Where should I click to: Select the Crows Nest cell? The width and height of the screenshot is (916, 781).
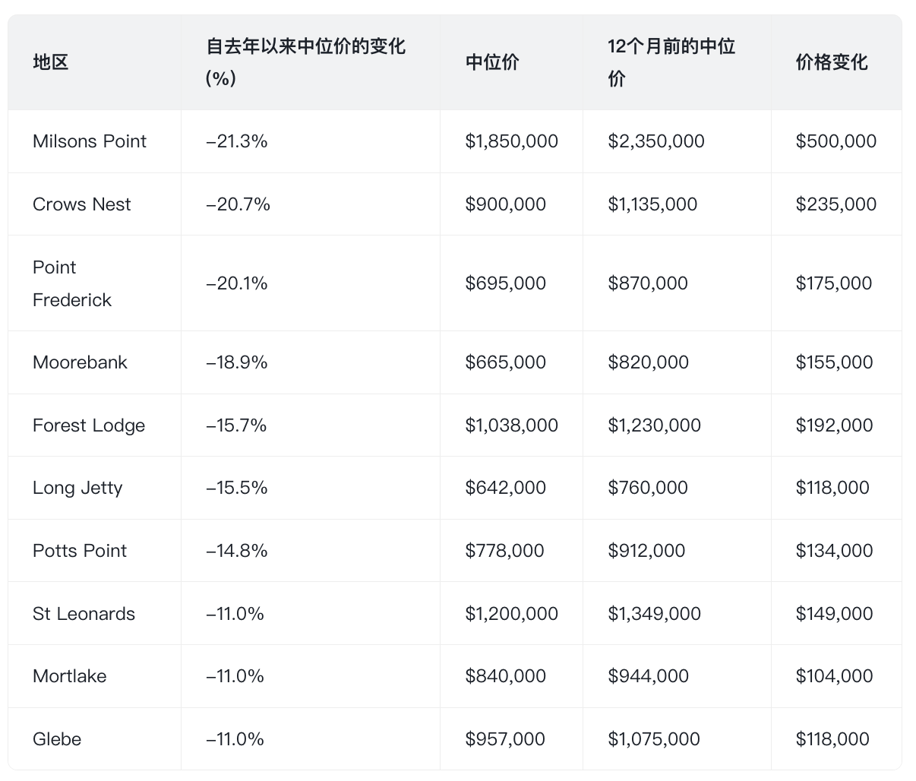(x=82, y=204)
